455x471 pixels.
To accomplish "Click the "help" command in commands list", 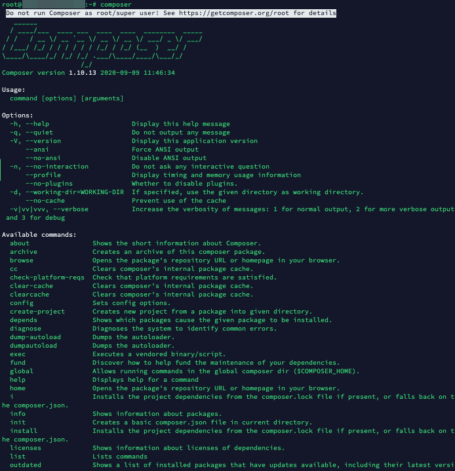I will click(x=18, y=380).
